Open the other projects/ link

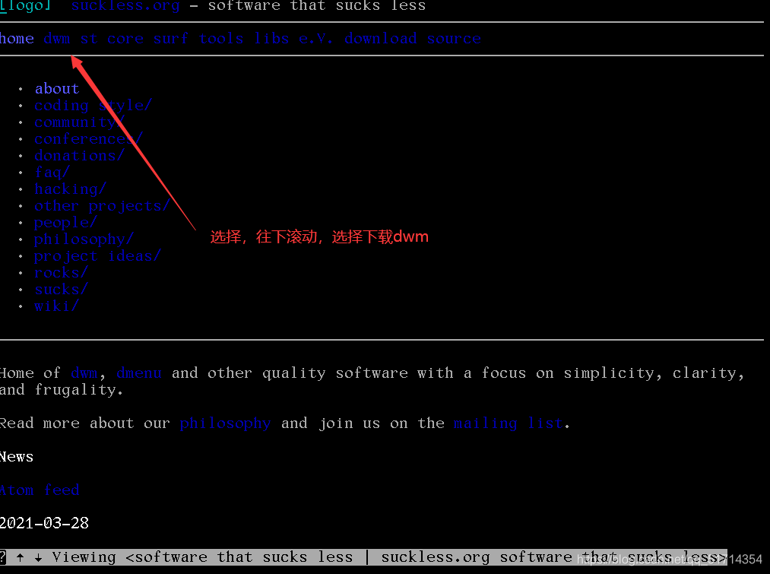(x=102, y=206)
